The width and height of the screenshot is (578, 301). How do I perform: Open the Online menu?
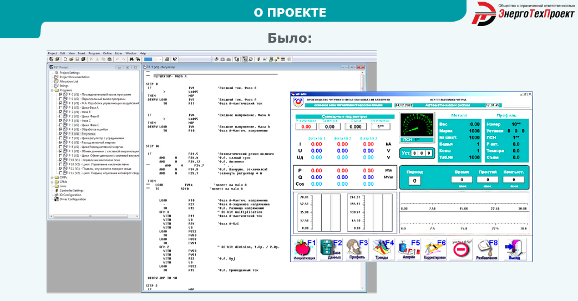pyautogui.click(x=107, y=53)
